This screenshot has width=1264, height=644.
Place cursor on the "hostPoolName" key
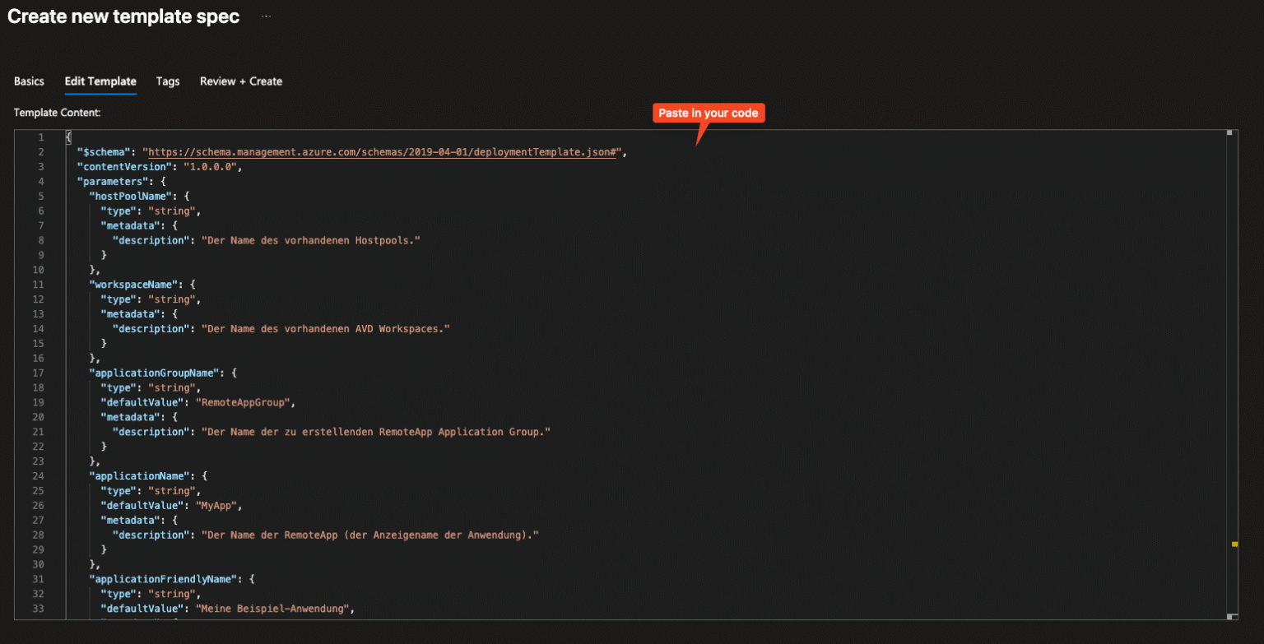132,196
